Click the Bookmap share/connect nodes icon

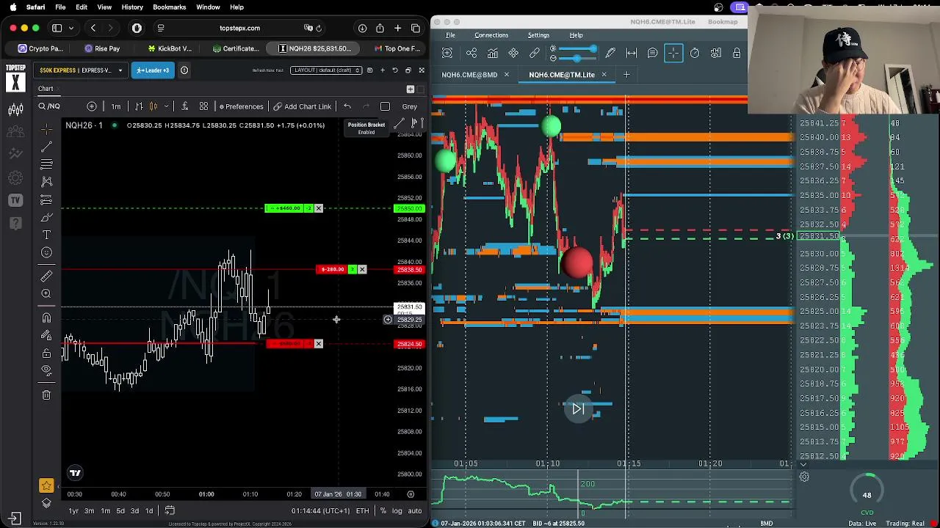pos(471,53)
